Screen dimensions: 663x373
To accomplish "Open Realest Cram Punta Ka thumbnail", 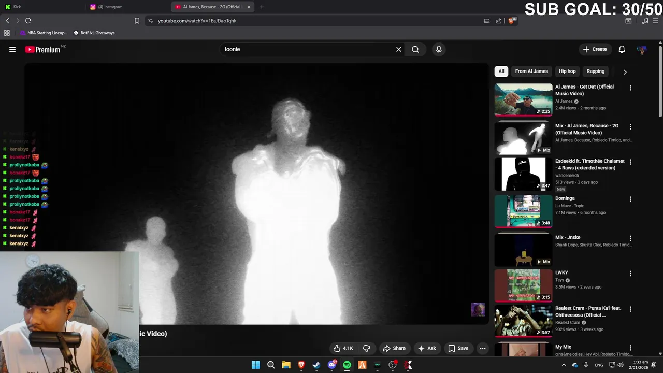I will [523, 321].
